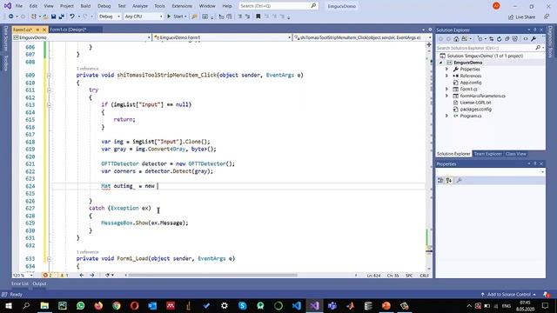Image resolution: width=557 pixels, height=313 pixels.
Task: Open the Edit menu
Action: pyautogui.click(x=33, y=6)
